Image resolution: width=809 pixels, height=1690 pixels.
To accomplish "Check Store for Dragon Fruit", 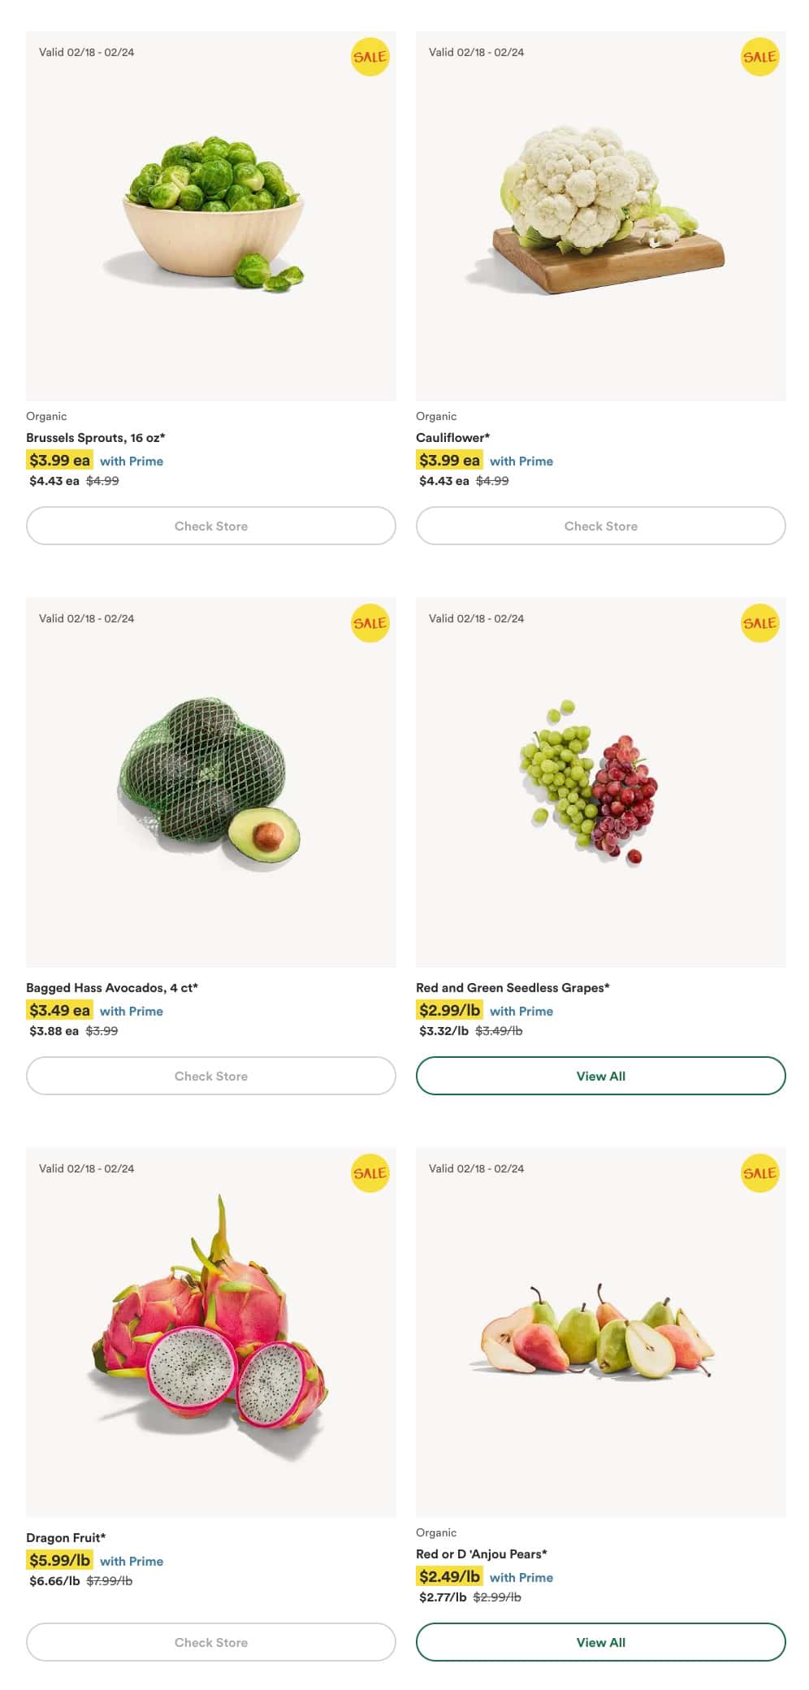I will coord(211,1642).
